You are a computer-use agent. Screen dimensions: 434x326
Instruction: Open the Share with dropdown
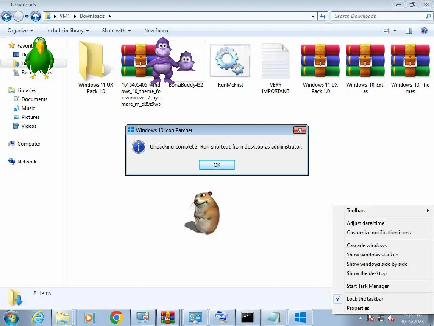[x=116, y=31]
